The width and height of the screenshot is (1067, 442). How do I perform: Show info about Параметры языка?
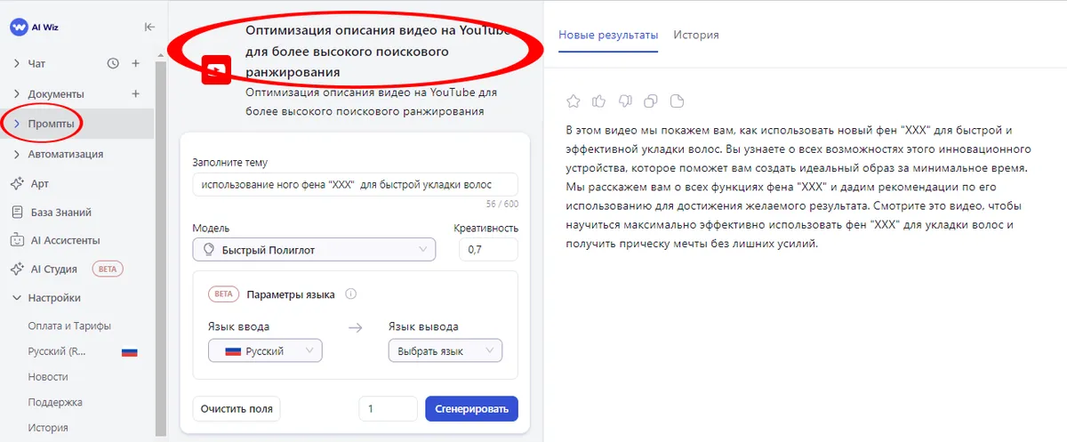(x=350, y=294)
